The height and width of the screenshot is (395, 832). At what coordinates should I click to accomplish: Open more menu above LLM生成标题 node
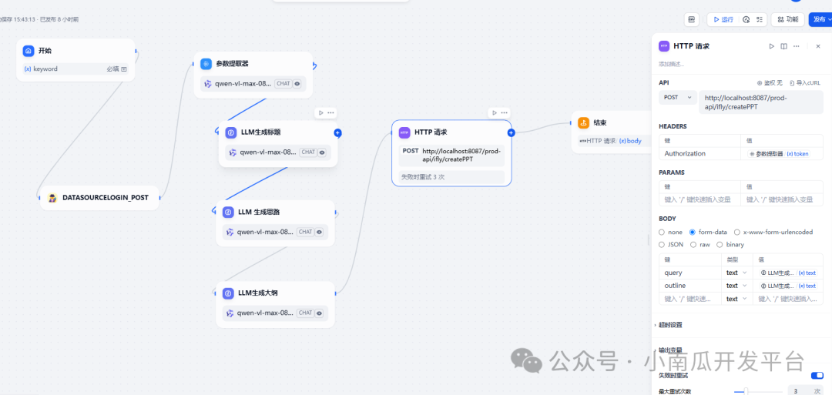[x=330, y=112]
